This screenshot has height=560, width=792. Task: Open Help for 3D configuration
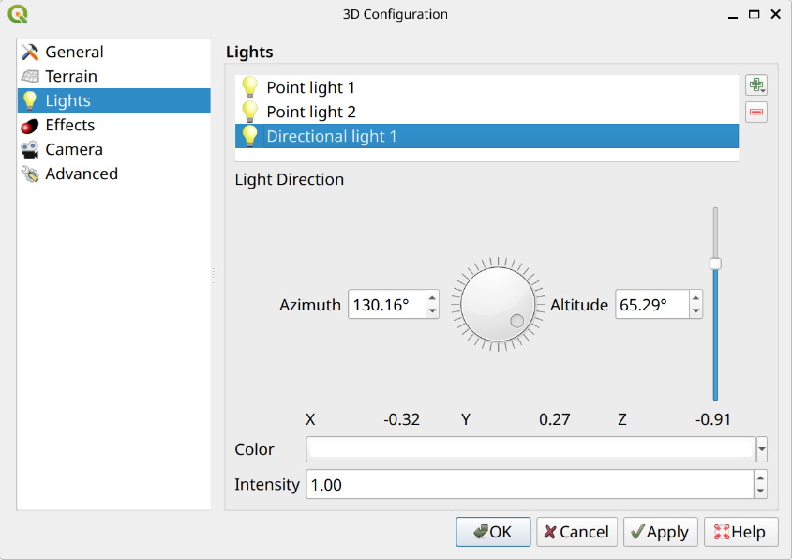741,532
